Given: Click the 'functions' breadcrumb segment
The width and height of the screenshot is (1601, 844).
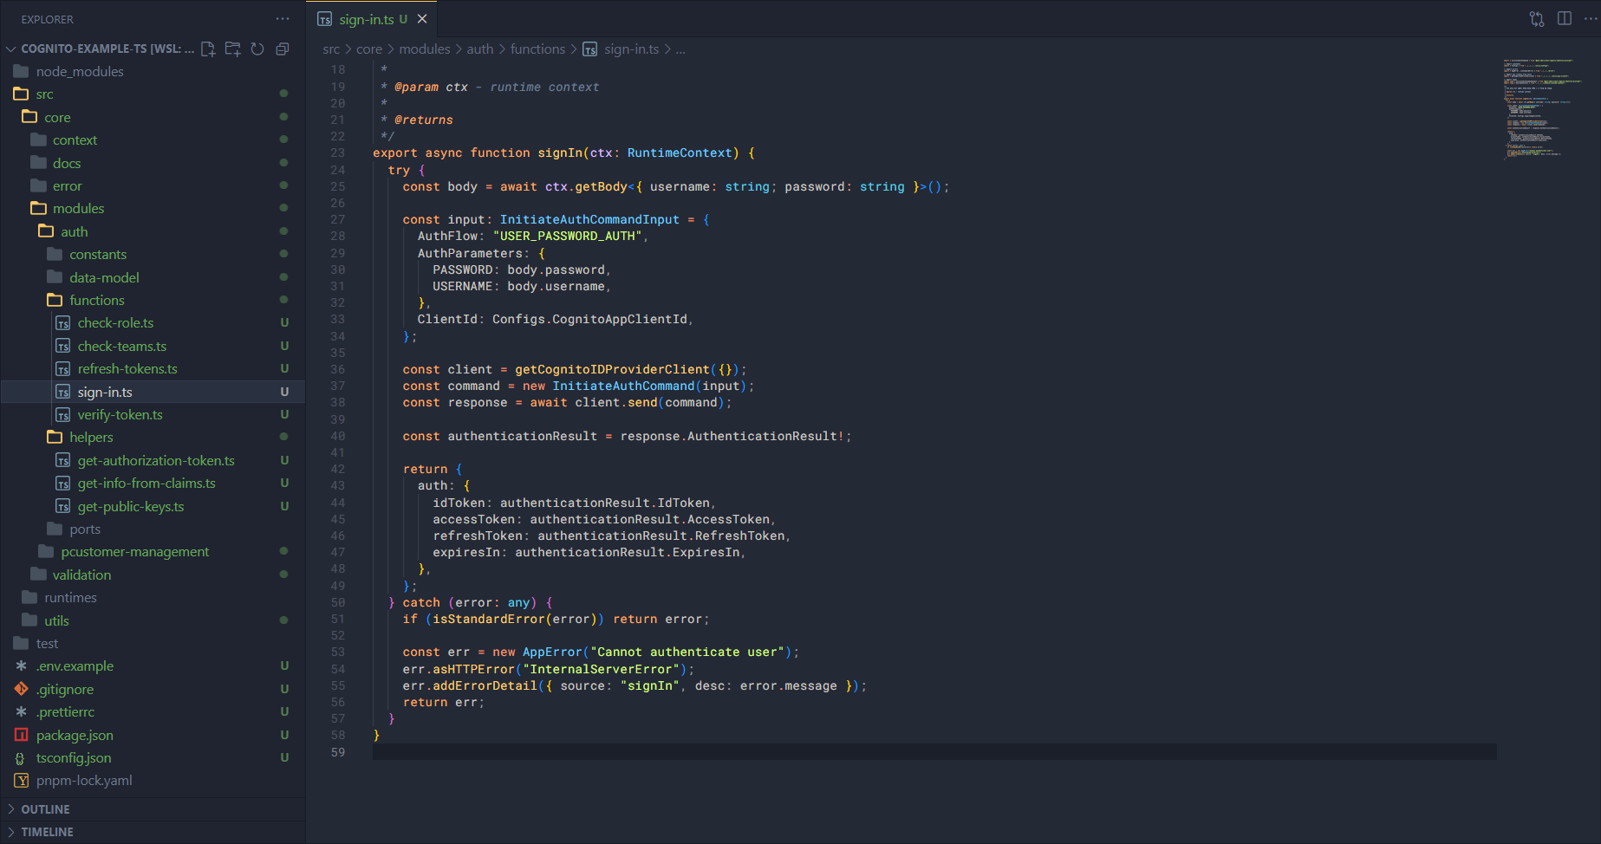Looking at the screenshot, I should (537, 49).
